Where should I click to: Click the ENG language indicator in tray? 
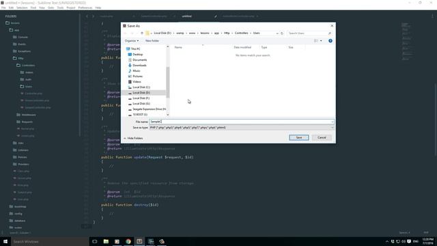pos(416,241)
